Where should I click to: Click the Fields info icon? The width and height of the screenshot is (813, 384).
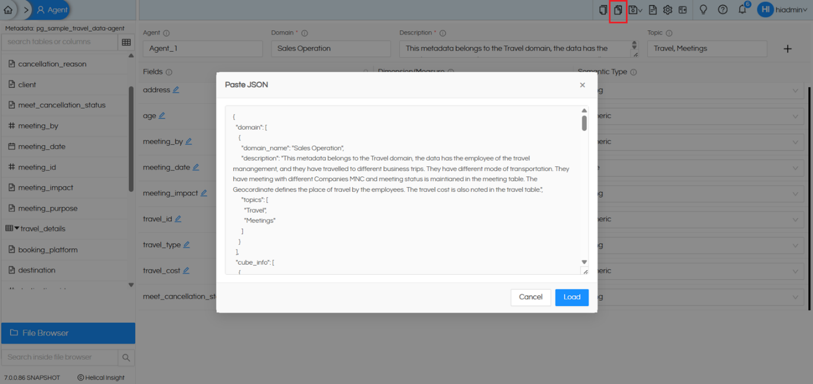pos(169,72)
